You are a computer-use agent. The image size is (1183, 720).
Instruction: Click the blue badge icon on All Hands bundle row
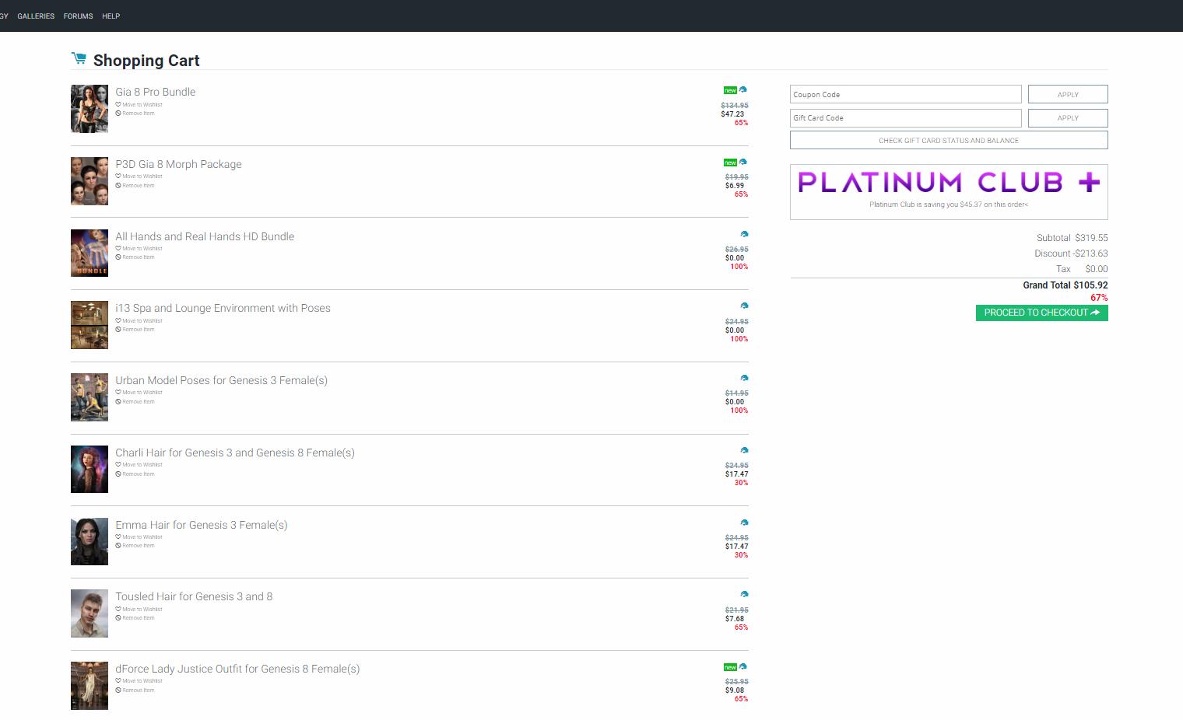coord(744,234)
